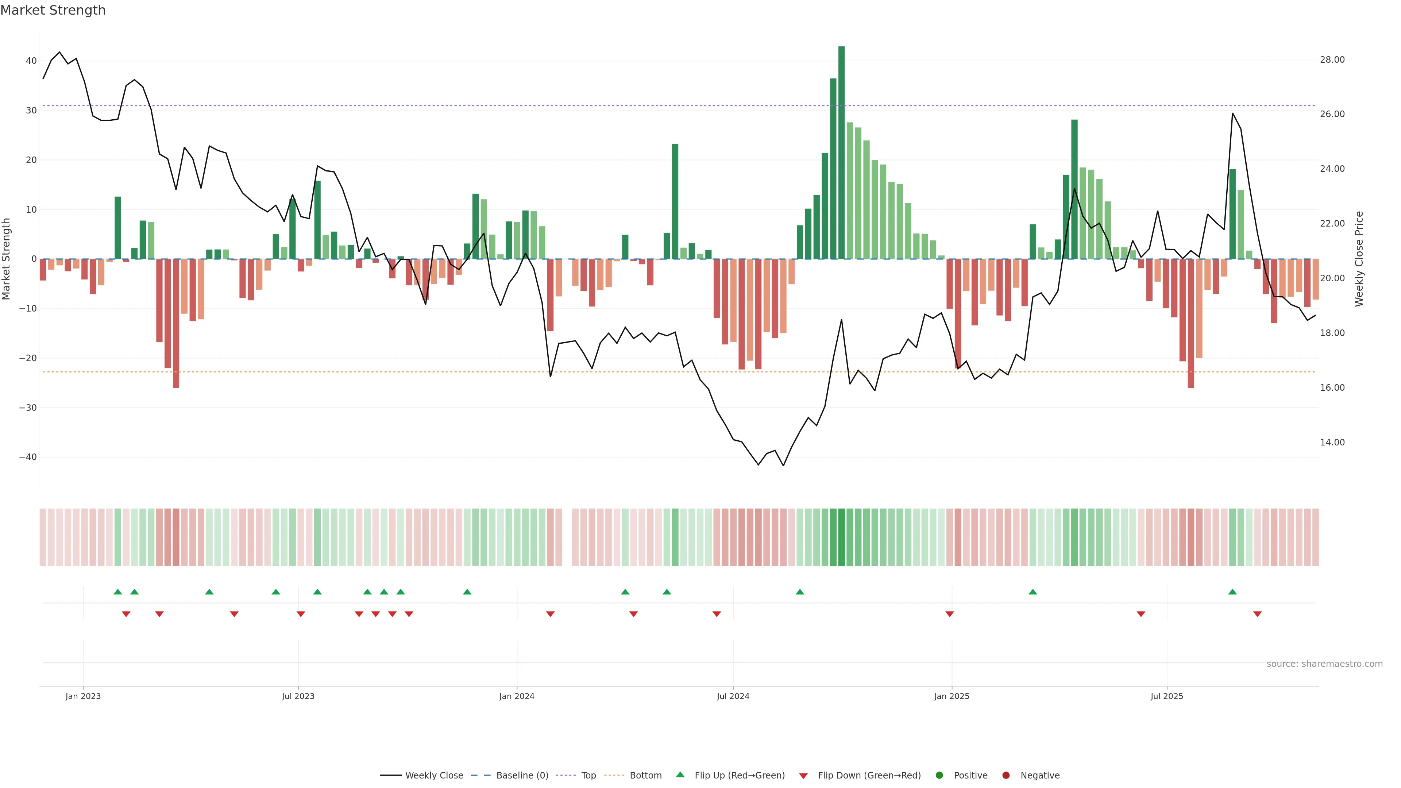Select the rightmost red flip-down triangle marker

pos(1257,614)
